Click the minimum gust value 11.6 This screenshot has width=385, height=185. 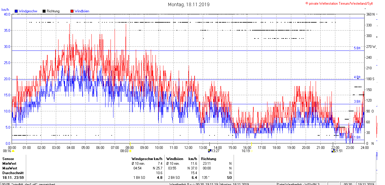[x=194, y=163]
